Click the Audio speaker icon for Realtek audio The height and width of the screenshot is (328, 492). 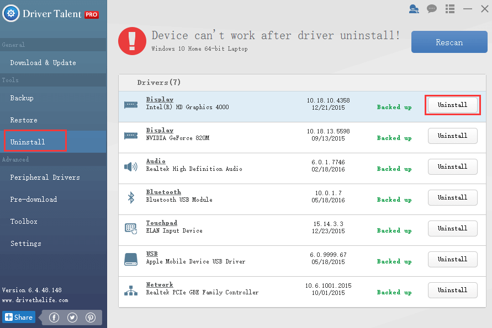click(x=131, y=166)
